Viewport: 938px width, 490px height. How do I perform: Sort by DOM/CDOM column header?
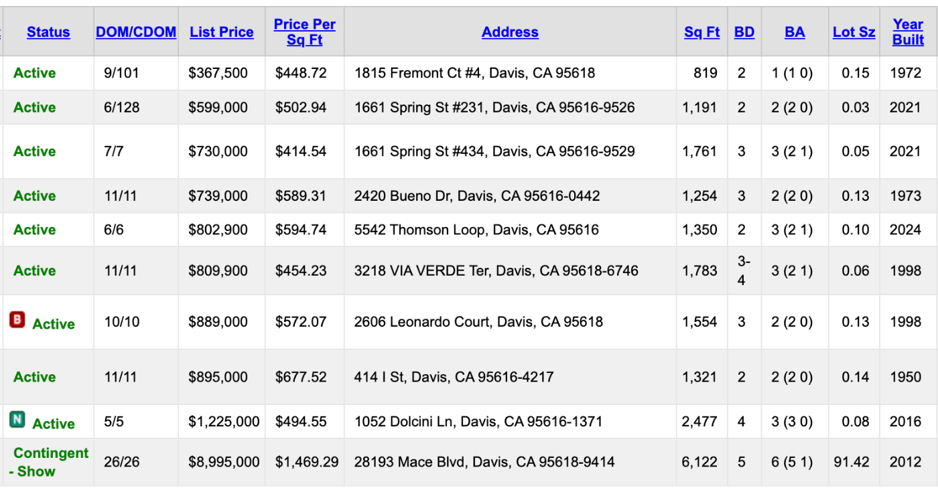[136, 32]
